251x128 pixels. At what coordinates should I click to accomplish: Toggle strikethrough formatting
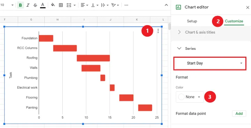click(35, 5)
